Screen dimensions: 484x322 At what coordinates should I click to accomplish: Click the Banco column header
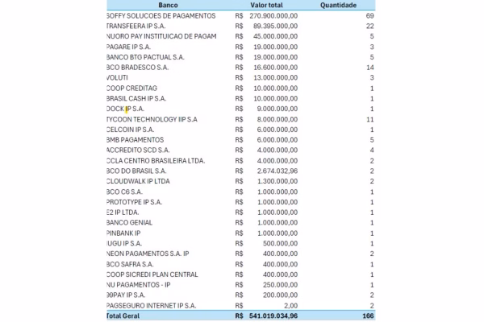click(x=169, y=5)
